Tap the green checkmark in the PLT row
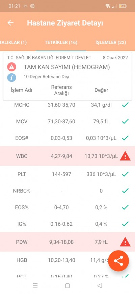 [x=125, y=174]
